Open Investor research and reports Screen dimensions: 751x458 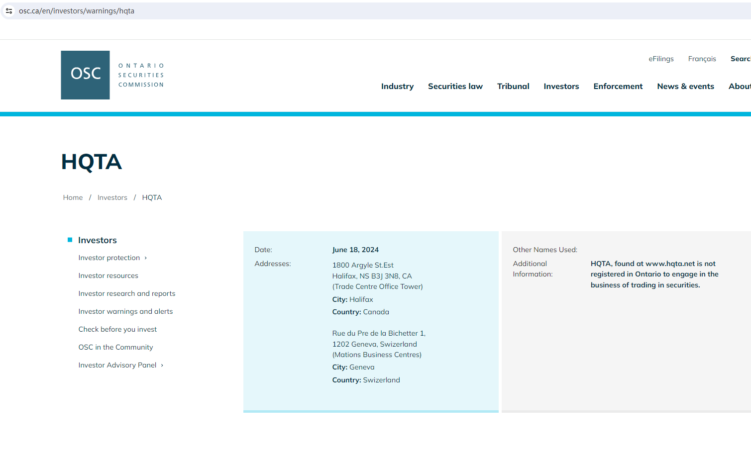[126, 294]
